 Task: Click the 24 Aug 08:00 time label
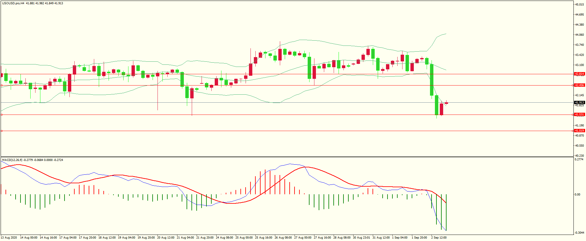224,238
